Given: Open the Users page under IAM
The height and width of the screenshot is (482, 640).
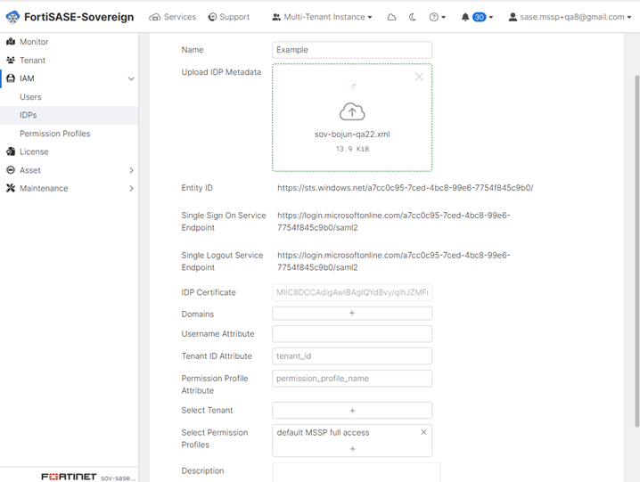Looking at the screenshot, I should (30, 97).
